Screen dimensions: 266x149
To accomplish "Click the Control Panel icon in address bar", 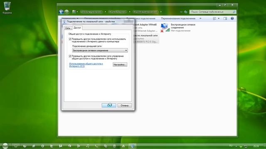I will 74,12.
